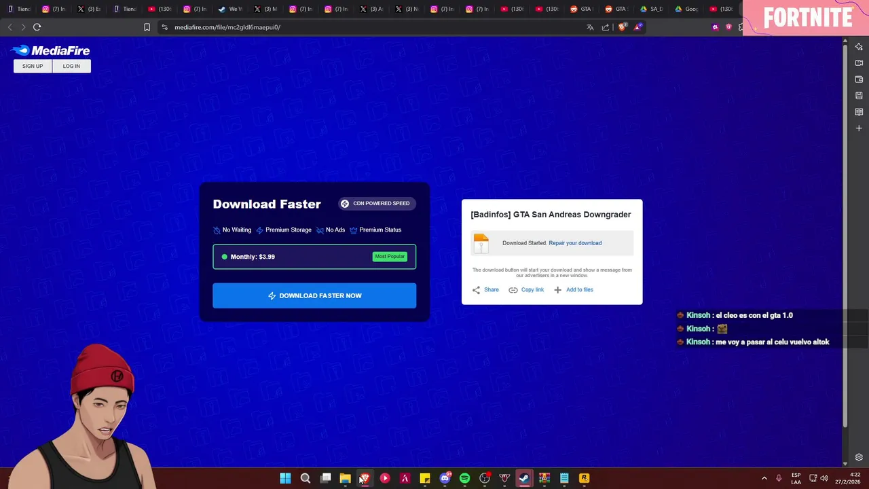Viewport: 869px width, 489px height.
Task: Bookmark this page with the bookmark icon
Action: (x=147, y=27)
